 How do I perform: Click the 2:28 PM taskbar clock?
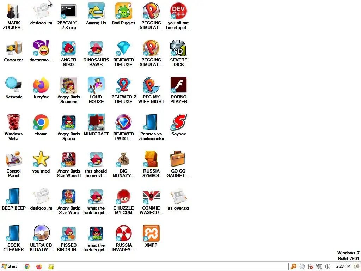coord(343,266)
